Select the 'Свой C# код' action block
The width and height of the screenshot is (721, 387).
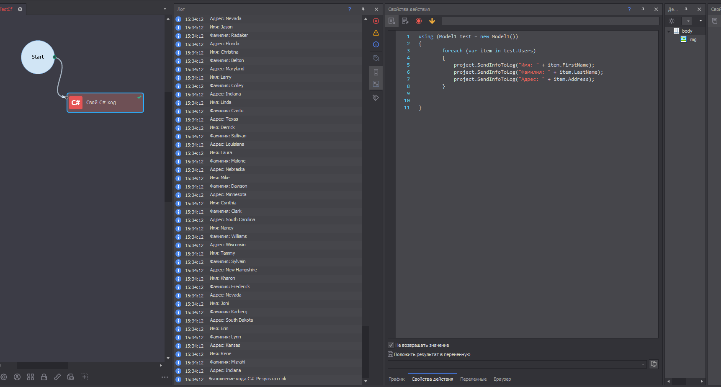pyautogui.click(x=105, y=103)
